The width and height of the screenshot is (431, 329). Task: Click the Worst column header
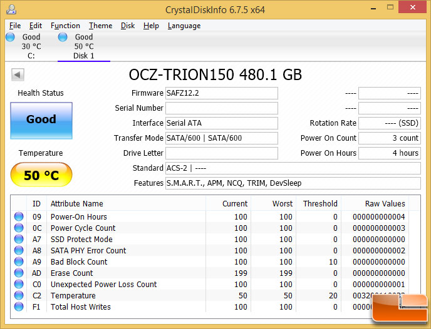273,204
